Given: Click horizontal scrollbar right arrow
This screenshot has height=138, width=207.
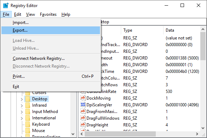Looking at the screenshot, I should (197, 134).
